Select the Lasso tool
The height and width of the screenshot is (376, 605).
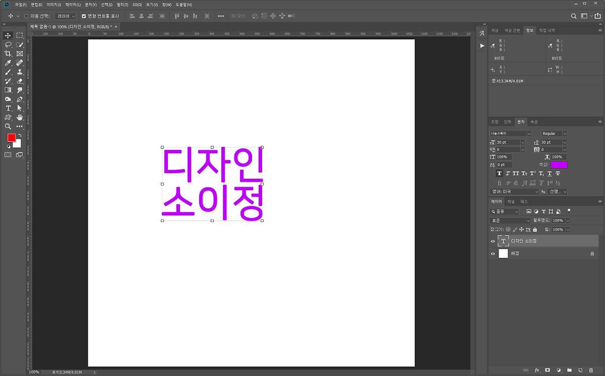point(8,44)
